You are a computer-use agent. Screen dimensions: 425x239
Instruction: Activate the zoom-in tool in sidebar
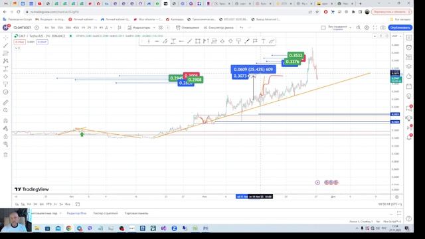[x=5, y=110]
